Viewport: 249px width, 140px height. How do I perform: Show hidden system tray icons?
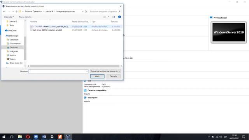[209, 136]
